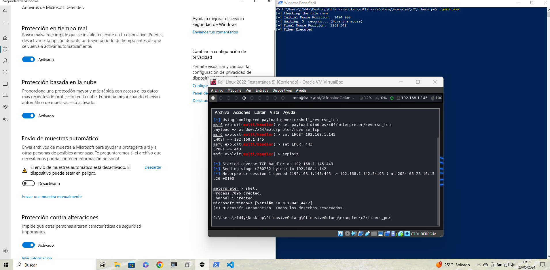Image resolution: width=550 pixels, height=270 pixels.
Task: Toggle Protección en tiempo real switch
Action: [29, 59]
